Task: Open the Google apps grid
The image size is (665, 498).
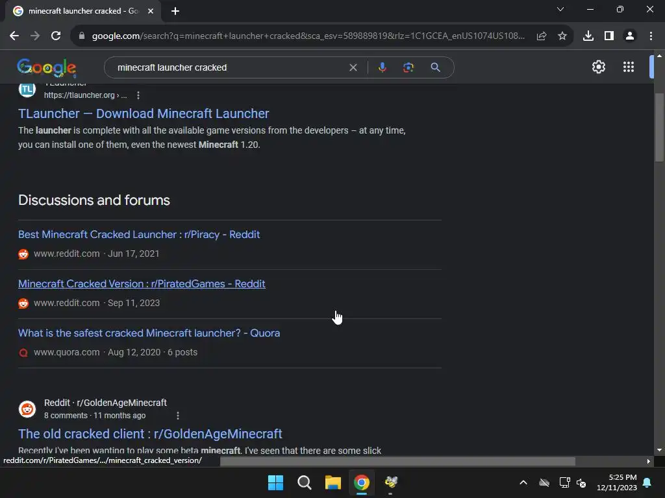Action: click(629, 67)
